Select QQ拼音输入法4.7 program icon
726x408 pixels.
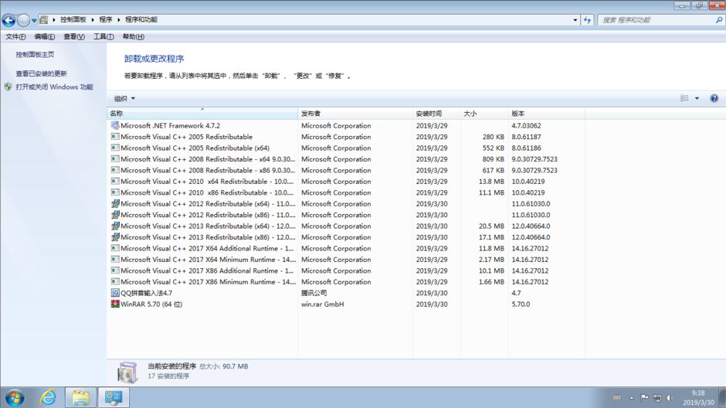point(115,293)
